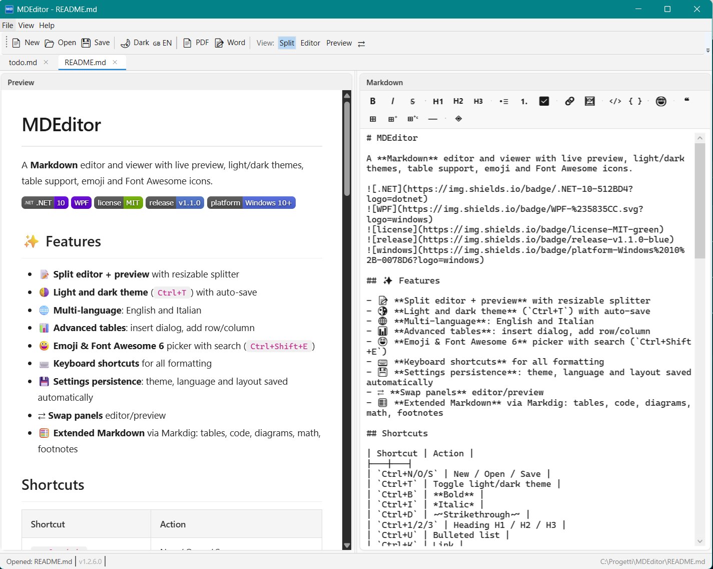This screenshot has height=569, width=713.
Task: Insert bulleted list
Action: [504, 101]
